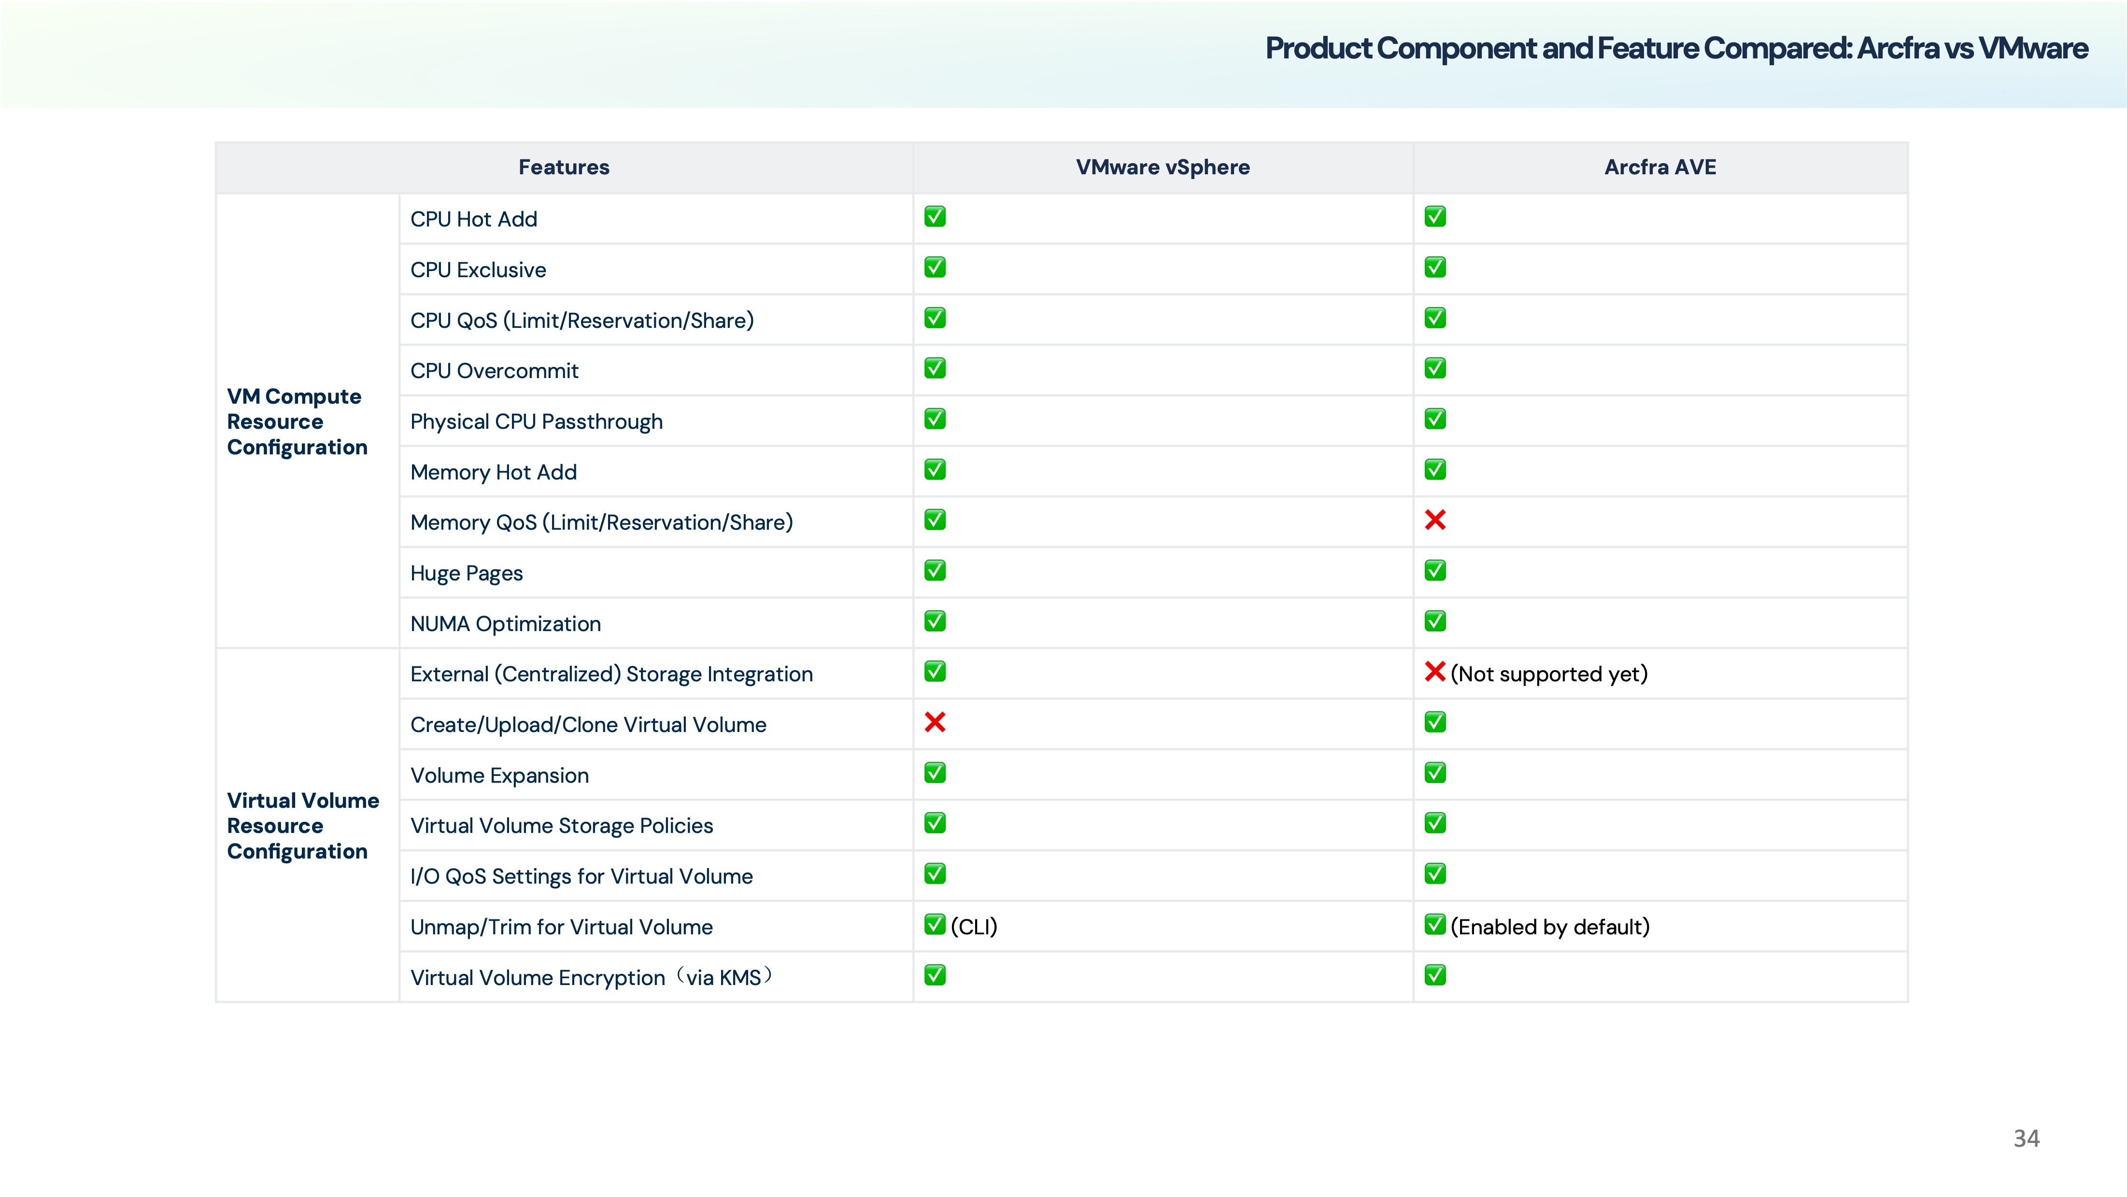Screen dimensions: 2127x1197
Task: Click Arcfra check for Memory Hot Add
Action: pyautogui.click(x=1435, y=470)
